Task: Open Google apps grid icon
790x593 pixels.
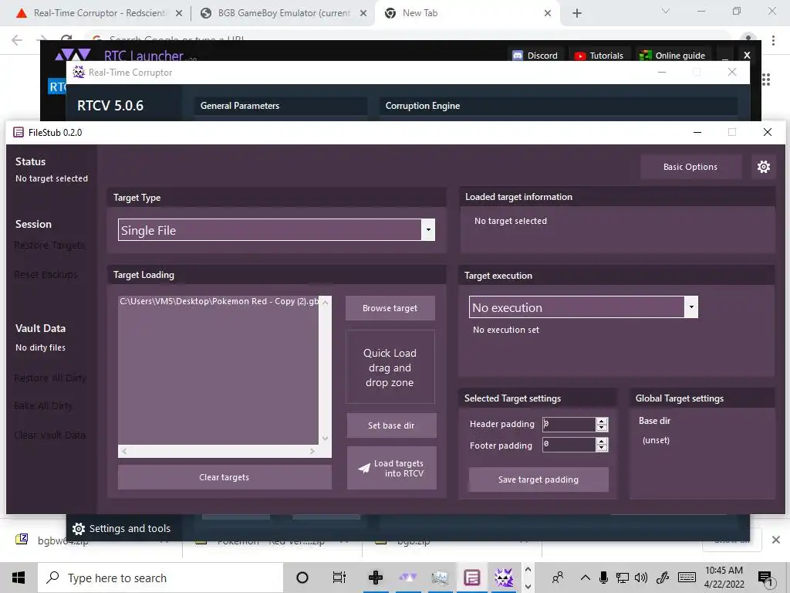Action: [x=766, y=80]
